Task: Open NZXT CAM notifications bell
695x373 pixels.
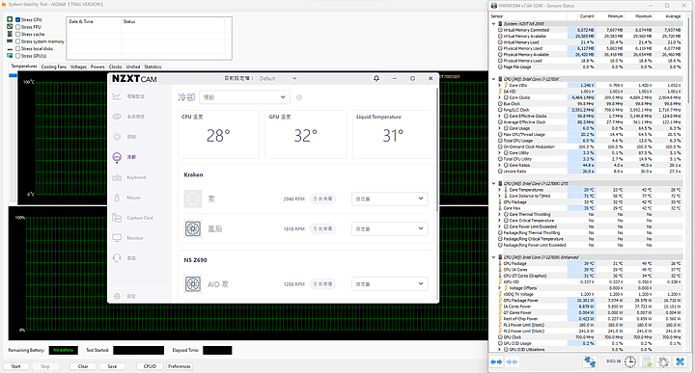Action: tap(376, 78)
